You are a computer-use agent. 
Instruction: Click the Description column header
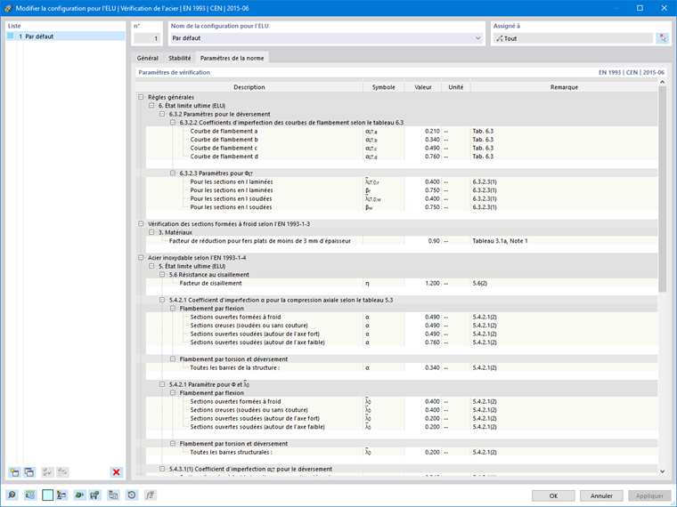click(249, 87)
